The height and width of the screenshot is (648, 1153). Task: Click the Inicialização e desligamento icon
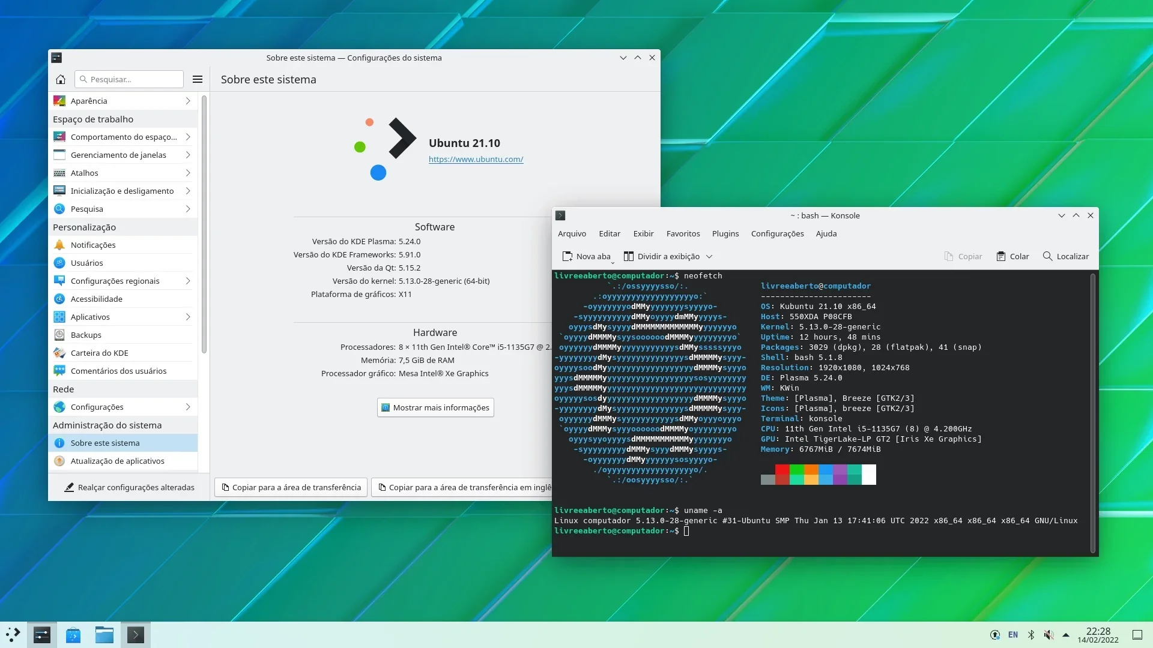click(x=59, y=191)
